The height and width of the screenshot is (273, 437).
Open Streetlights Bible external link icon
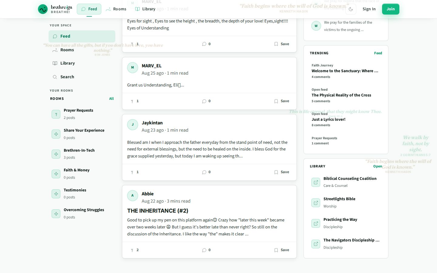point(316,203)
